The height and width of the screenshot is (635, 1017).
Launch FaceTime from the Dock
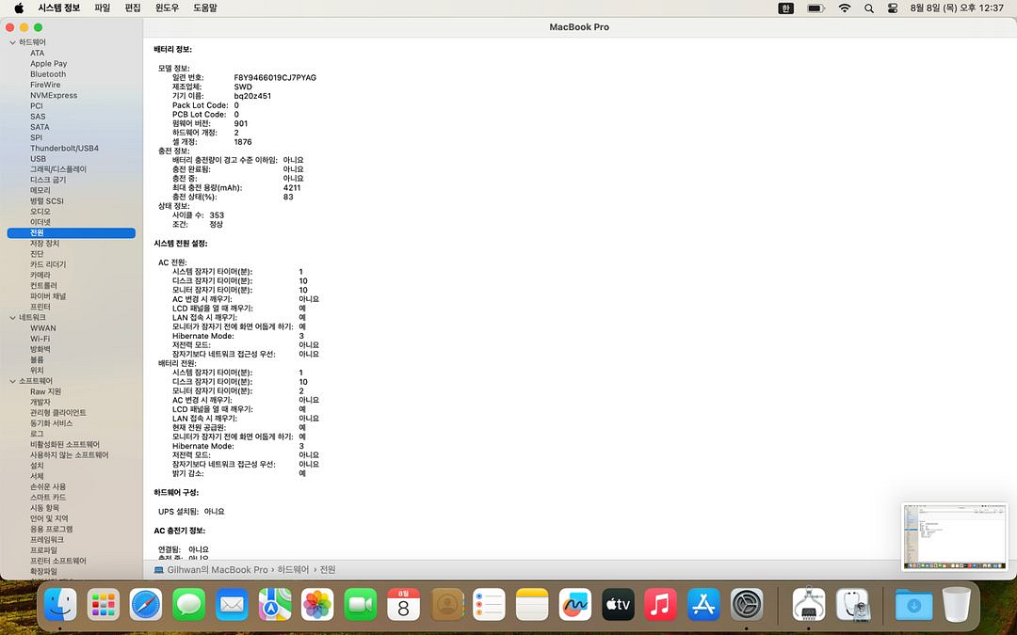tap(361, 605)
